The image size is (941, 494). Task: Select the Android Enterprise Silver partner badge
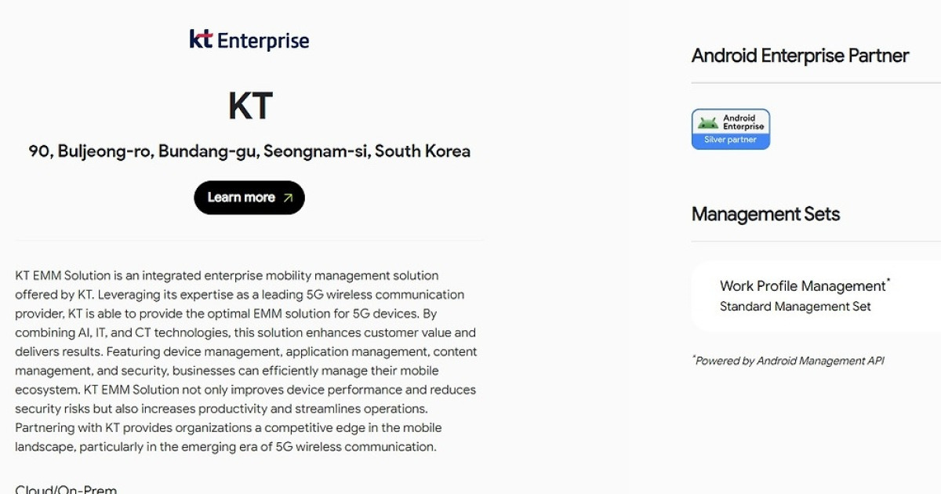[731, 128]
